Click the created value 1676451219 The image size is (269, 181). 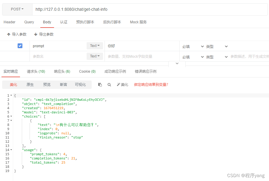(53, 108)
